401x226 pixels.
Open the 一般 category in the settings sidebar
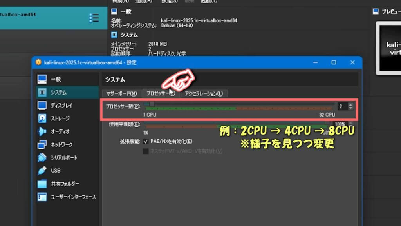coord(67,79)
